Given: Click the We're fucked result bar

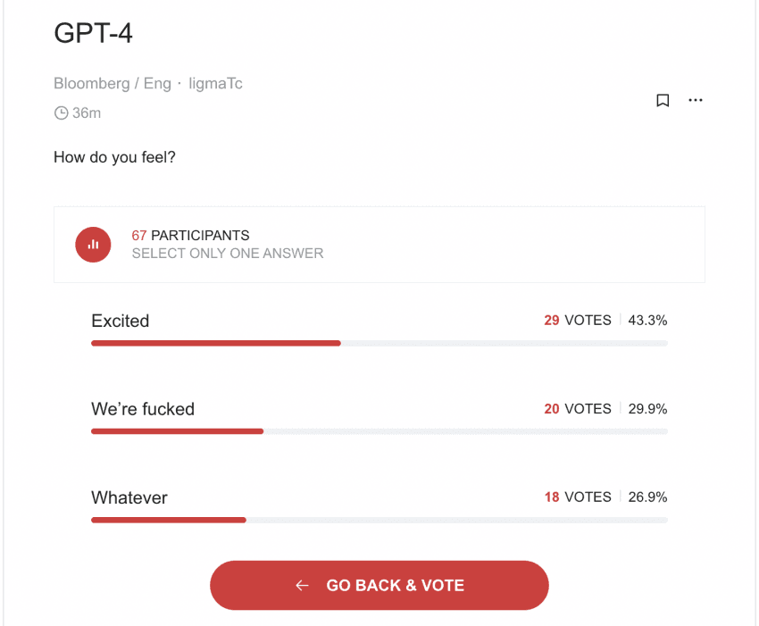Looking at the screenshot, I should pyautogui.click(x=379, y=431).
